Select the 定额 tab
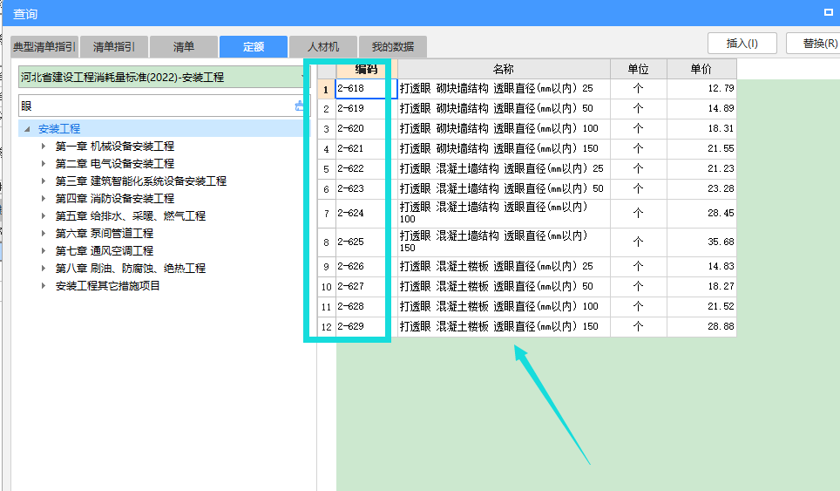Viewport: 840px width, 491px height. click(x=254, y=47)
